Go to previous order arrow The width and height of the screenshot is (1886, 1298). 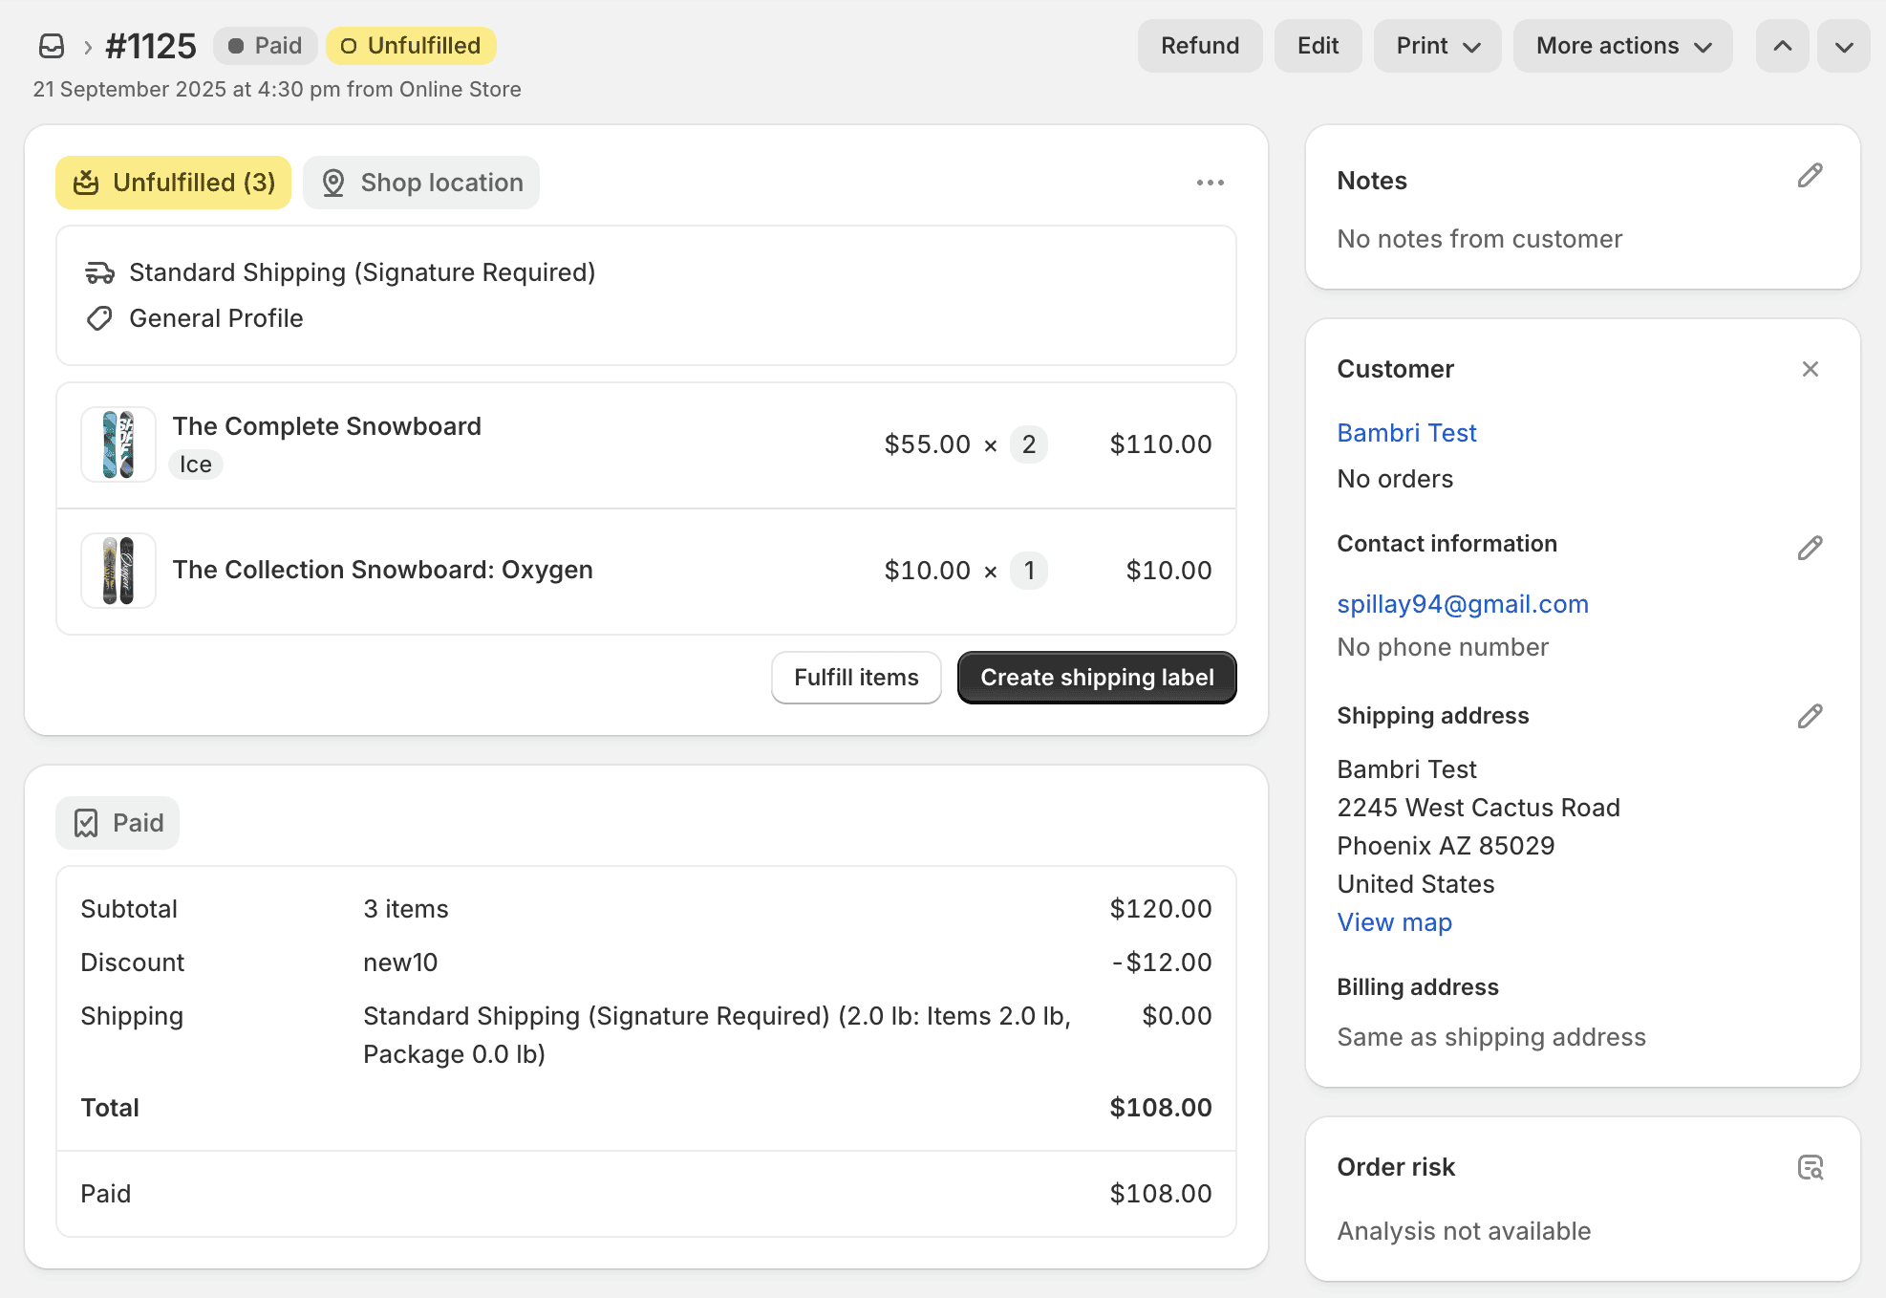(1783, 46)
